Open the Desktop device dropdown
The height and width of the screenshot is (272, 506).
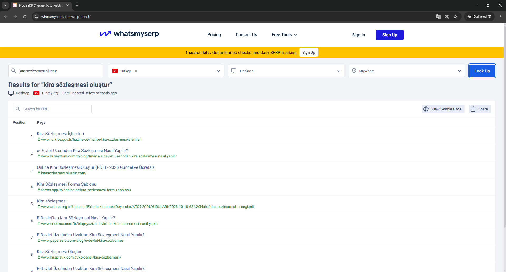click(286, 71)
